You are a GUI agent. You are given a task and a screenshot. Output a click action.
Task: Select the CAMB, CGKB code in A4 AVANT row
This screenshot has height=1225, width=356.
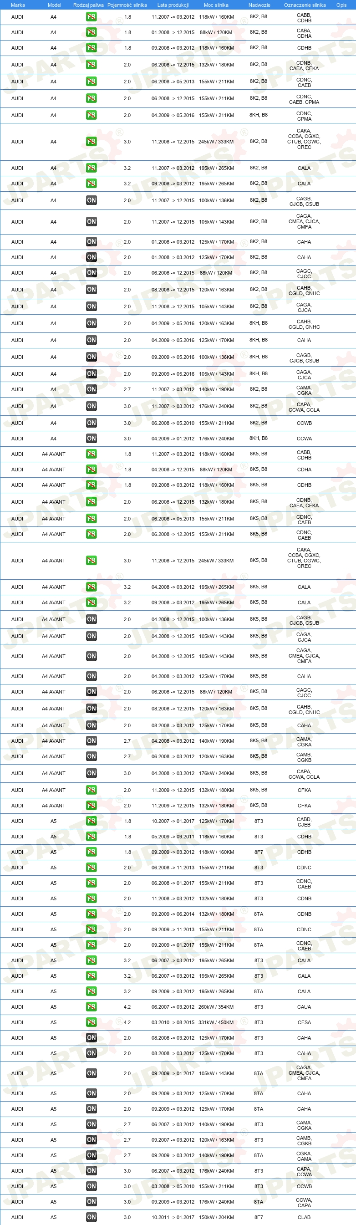coord(304,757)
